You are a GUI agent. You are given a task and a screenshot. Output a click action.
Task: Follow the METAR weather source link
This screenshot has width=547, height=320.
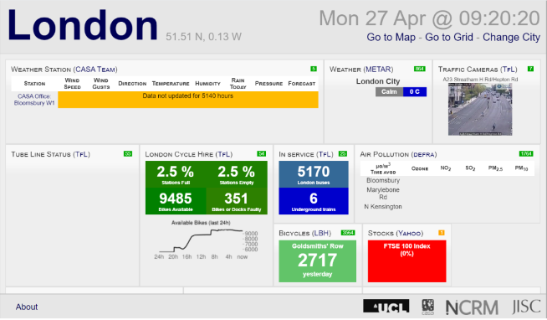(378, 70)
